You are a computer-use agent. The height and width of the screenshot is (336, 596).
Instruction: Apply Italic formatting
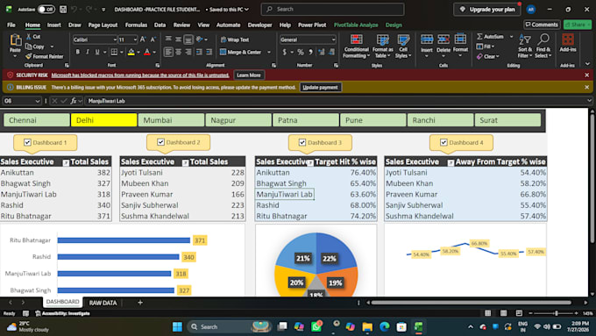click(88, 52)
